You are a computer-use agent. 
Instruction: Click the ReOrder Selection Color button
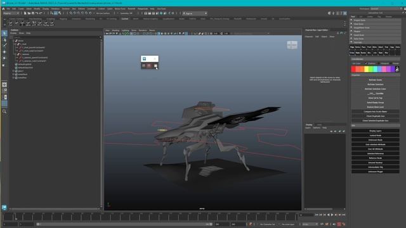coord(375,89)
